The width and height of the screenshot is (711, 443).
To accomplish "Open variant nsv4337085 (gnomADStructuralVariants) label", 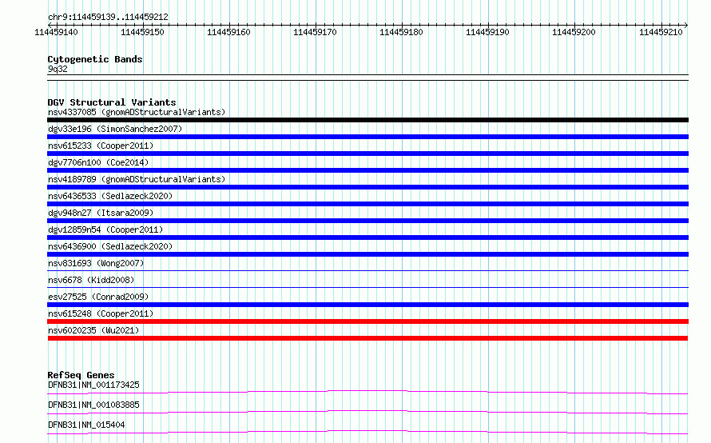I will click(x=137, y=112).
